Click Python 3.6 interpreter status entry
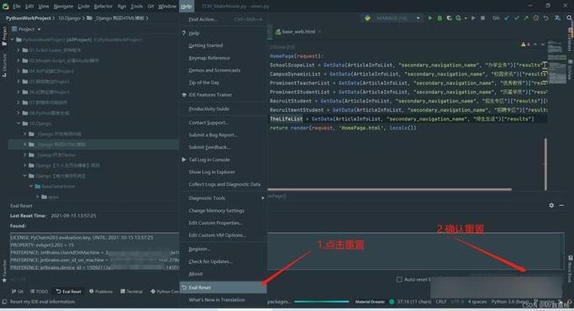Screen dimensions: 574x311 tap(510, 302)
